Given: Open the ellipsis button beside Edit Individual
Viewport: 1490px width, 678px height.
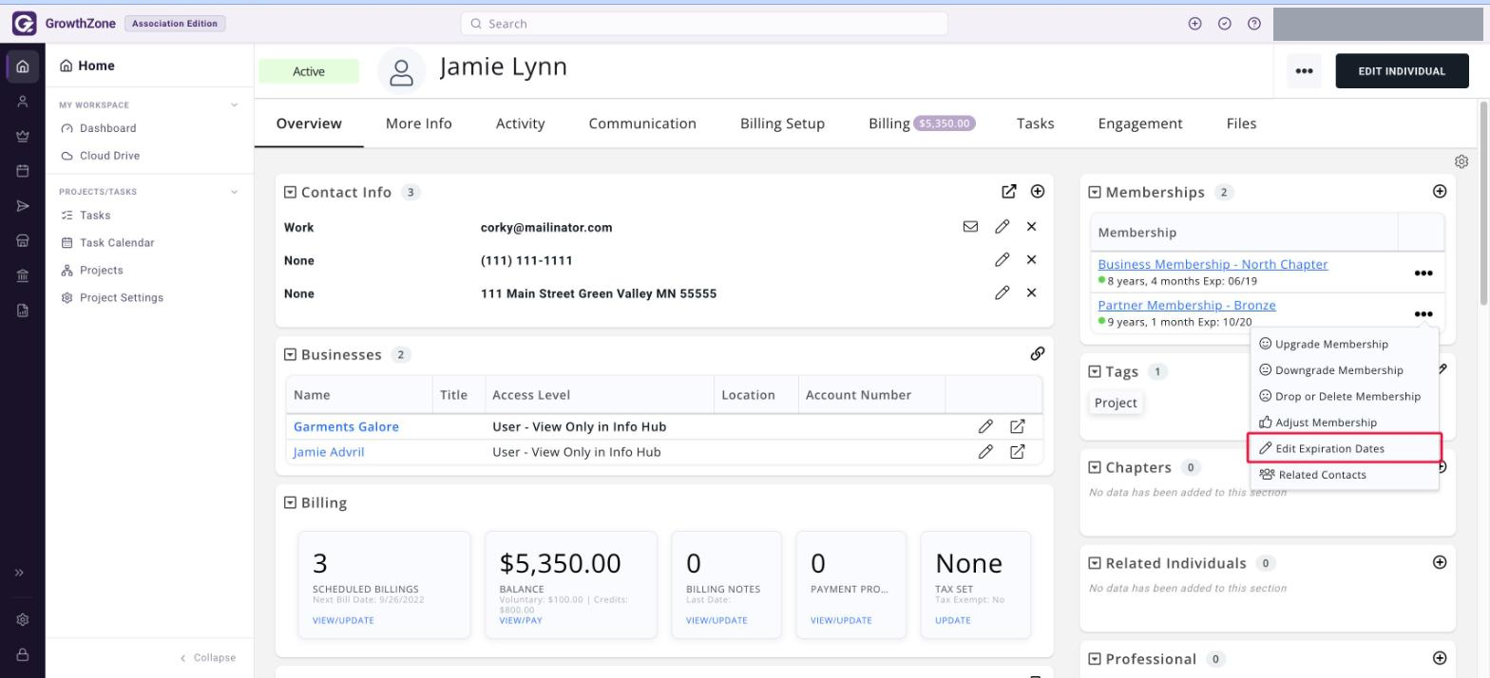Looking at the screenshot, I should (1304, 71).
